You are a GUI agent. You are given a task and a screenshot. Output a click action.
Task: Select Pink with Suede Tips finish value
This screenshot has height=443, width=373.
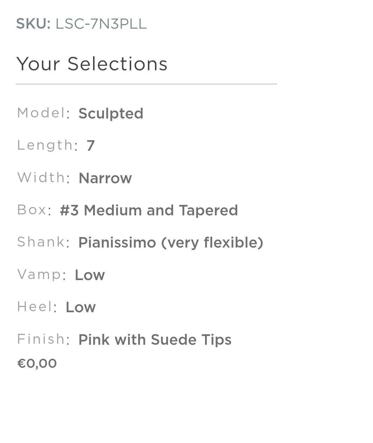(155, 340)
